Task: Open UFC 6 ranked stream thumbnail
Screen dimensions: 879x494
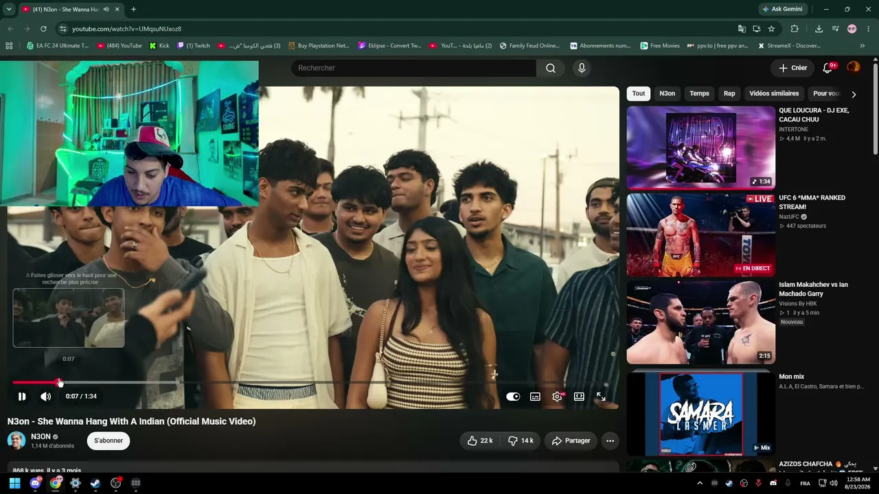Action: point(701,235)
